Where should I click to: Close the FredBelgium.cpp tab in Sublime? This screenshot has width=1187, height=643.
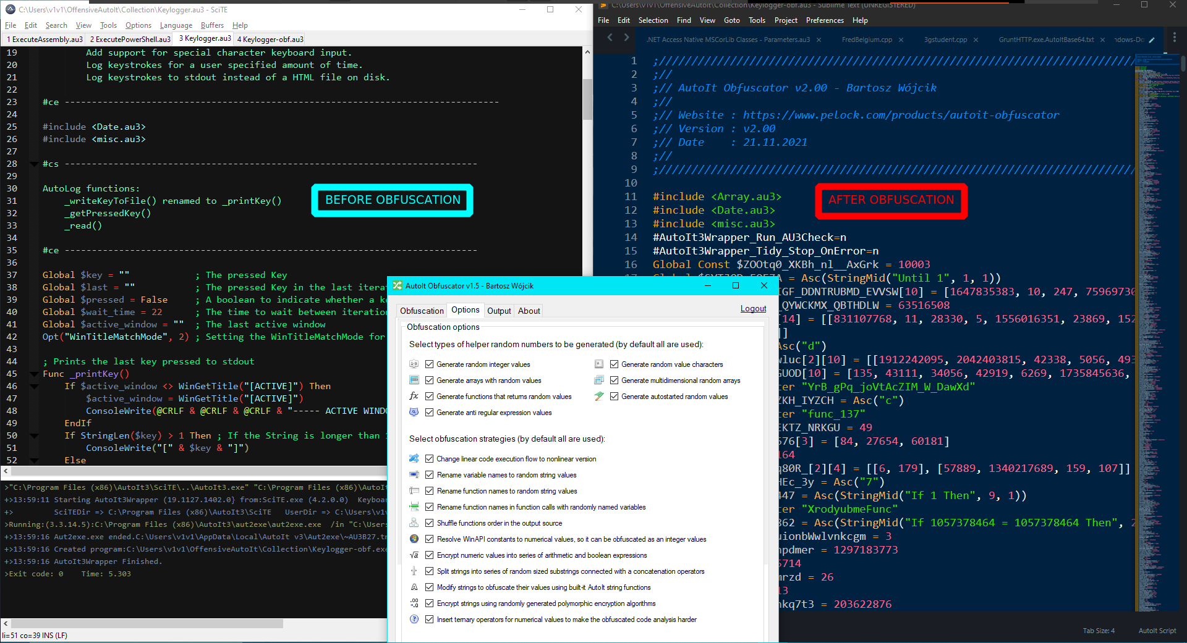pyautogui.click(x=901, y=40)
